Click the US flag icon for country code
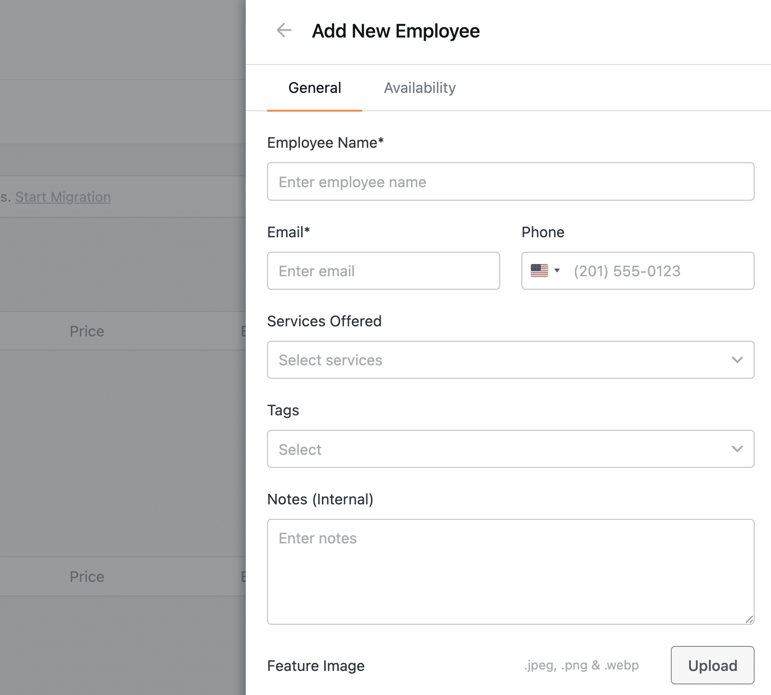Image resolution: width=771 pixels, height=695 pixels. [x=541, y=270]
